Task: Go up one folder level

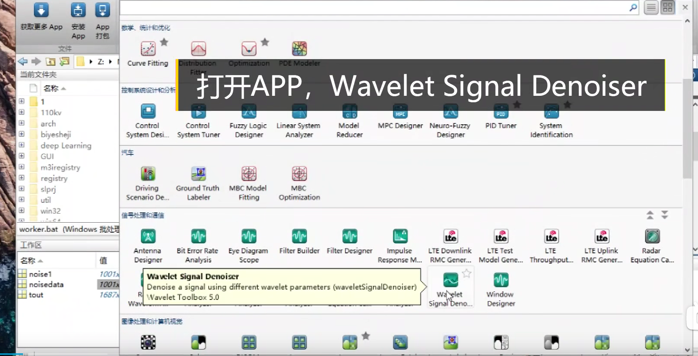Action: (51, 61)
